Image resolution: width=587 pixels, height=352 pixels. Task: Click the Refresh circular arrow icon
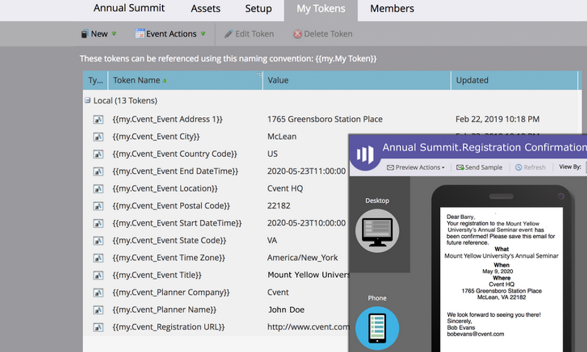coord(519,167)
